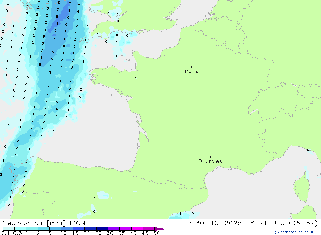Screen dimensions: 321x235
Task: Select the 0.1–0.5 mm legend color box
Action: pos(9,229)
